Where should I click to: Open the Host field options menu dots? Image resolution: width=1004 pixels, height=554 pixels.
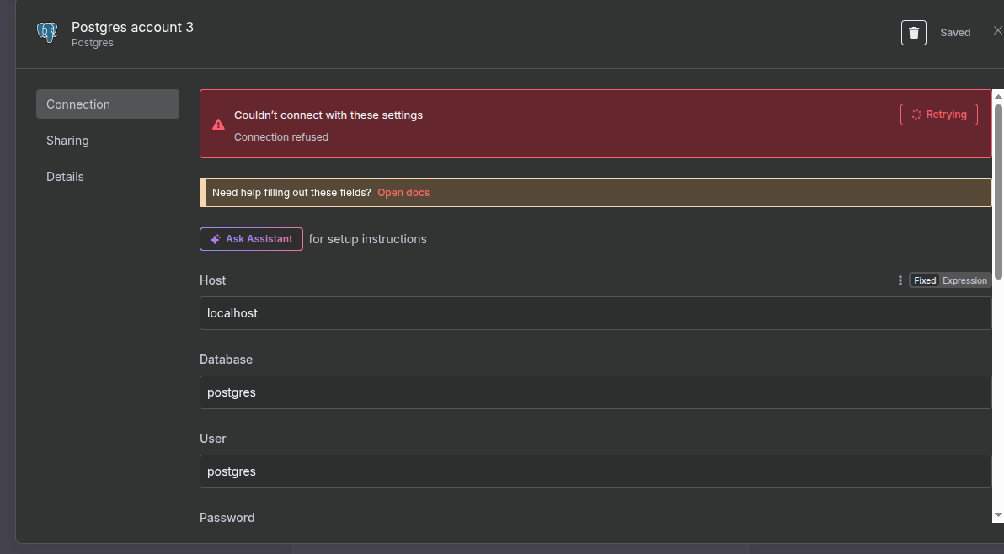coord(900,280)
